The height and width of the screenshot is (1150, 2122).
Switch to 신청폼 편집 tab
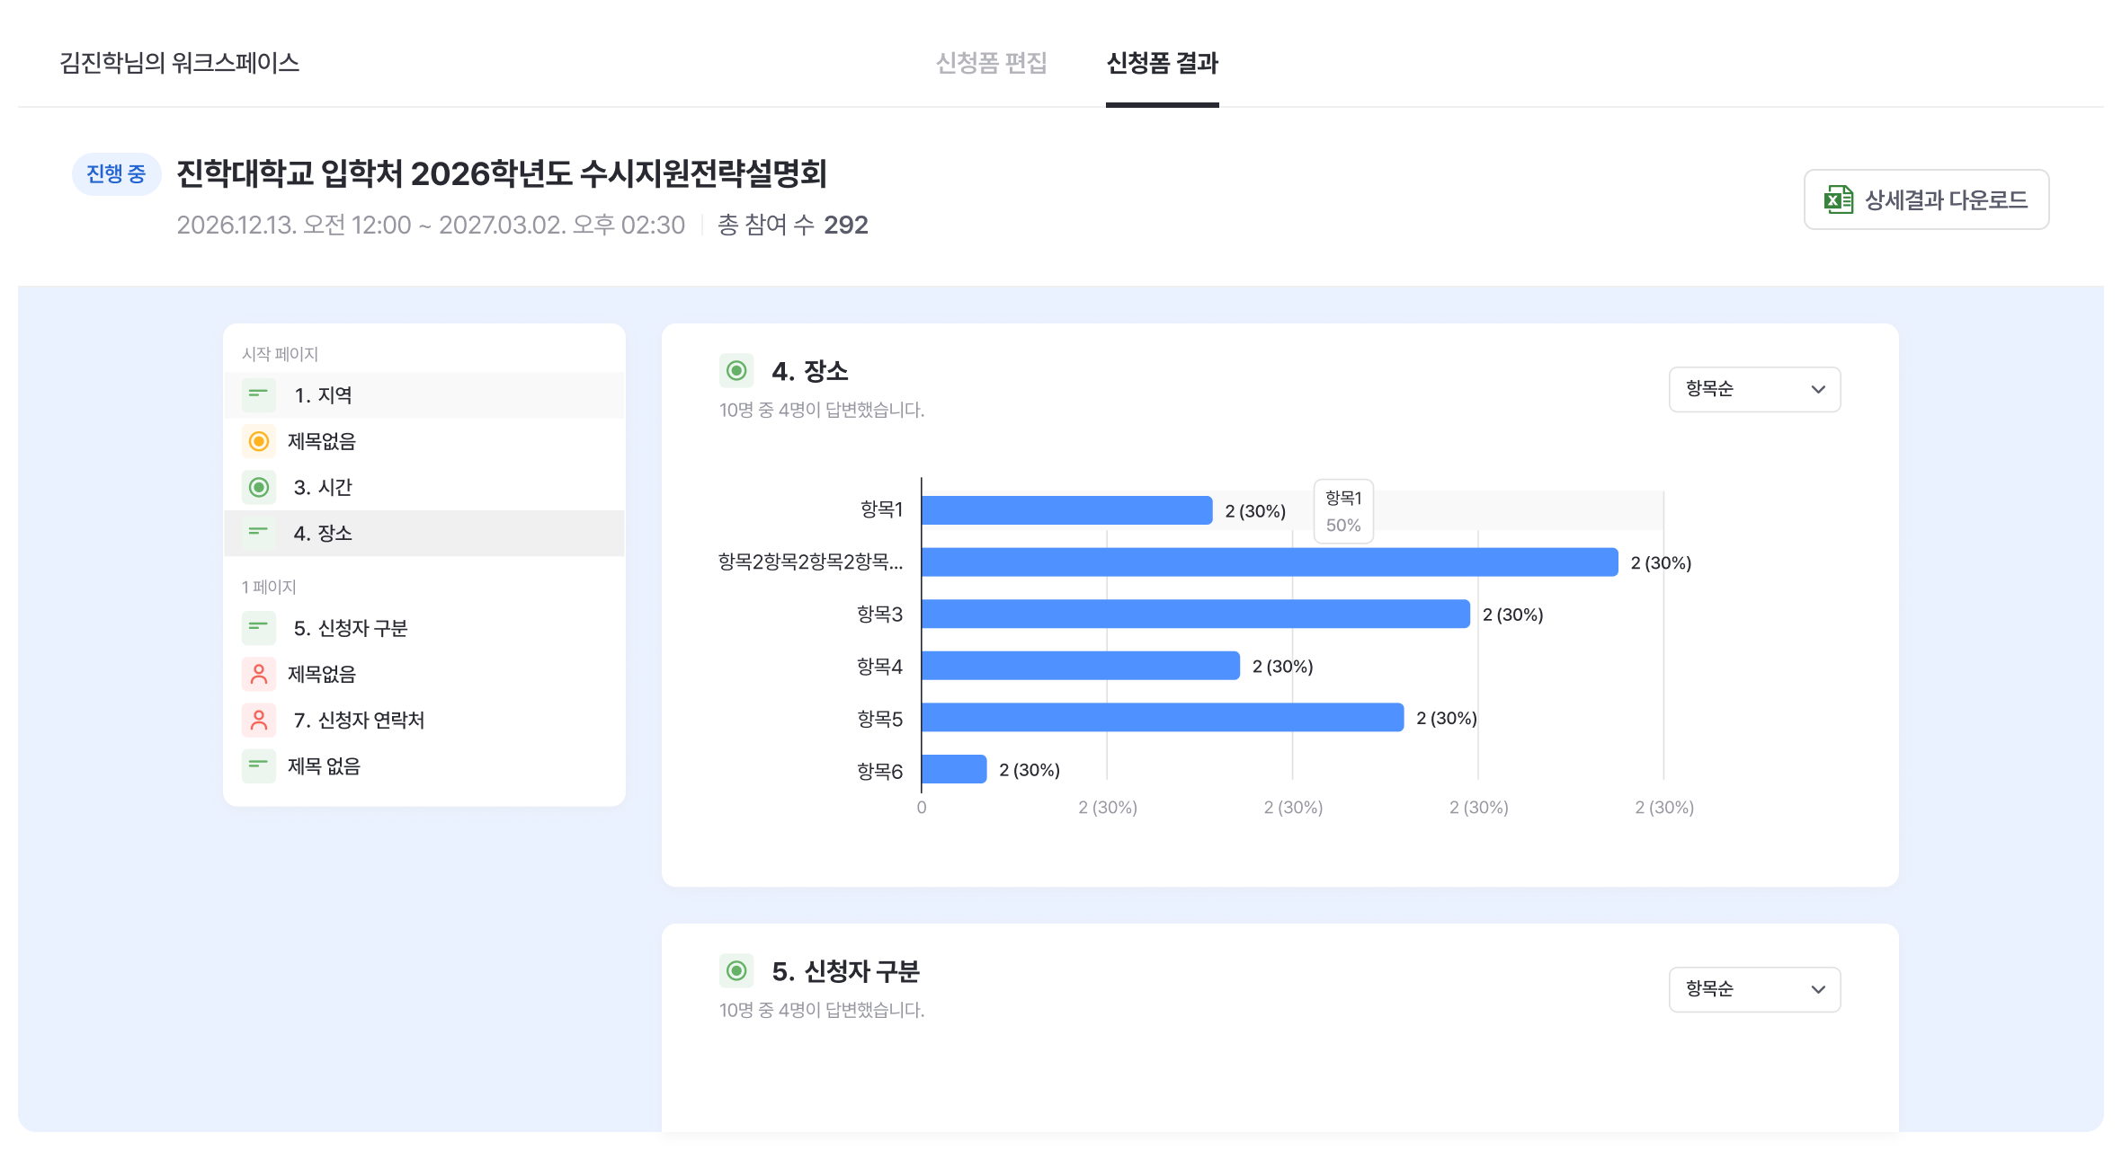click(991, 63)
